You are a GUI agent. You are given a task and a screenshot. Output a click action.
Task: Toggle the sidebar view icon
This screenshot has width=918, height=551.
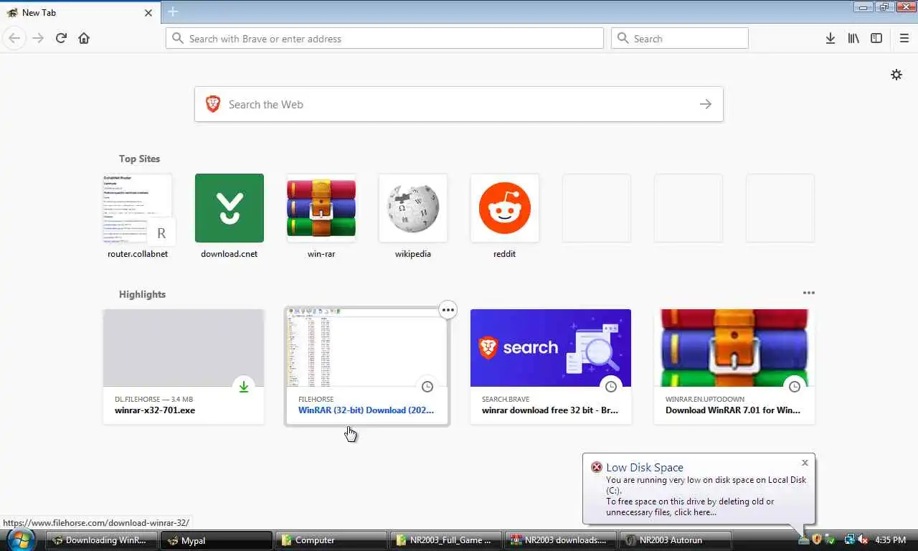(x=876, y=39)
